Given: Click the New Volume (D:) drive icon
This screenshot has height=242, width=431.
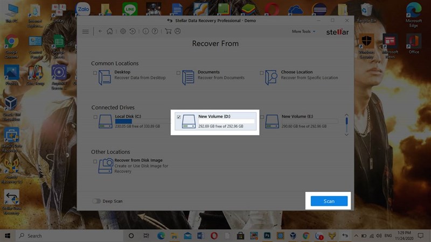Looking at the screenshot, I should pos(189,122).
